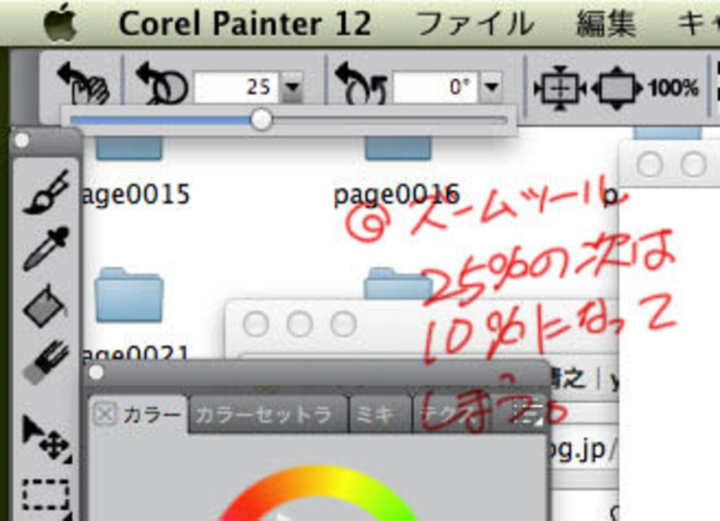Viewport: 720px width, 521px height.
Task: Click the fit to screen icon
Action: point(617,88)
